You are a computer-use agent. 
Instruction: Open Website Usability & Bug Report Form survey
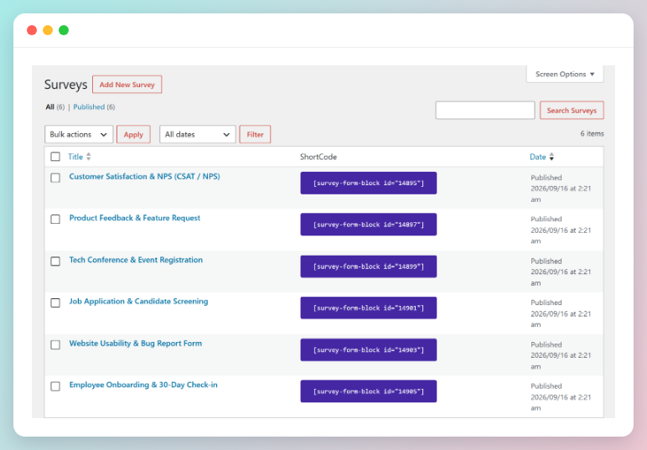(135, 344)
